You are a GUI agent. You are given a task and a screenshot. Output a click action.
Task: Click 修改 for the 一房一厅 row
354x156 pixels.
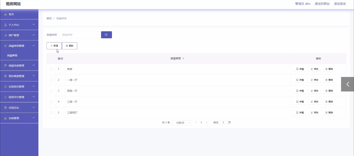(314, 80)
